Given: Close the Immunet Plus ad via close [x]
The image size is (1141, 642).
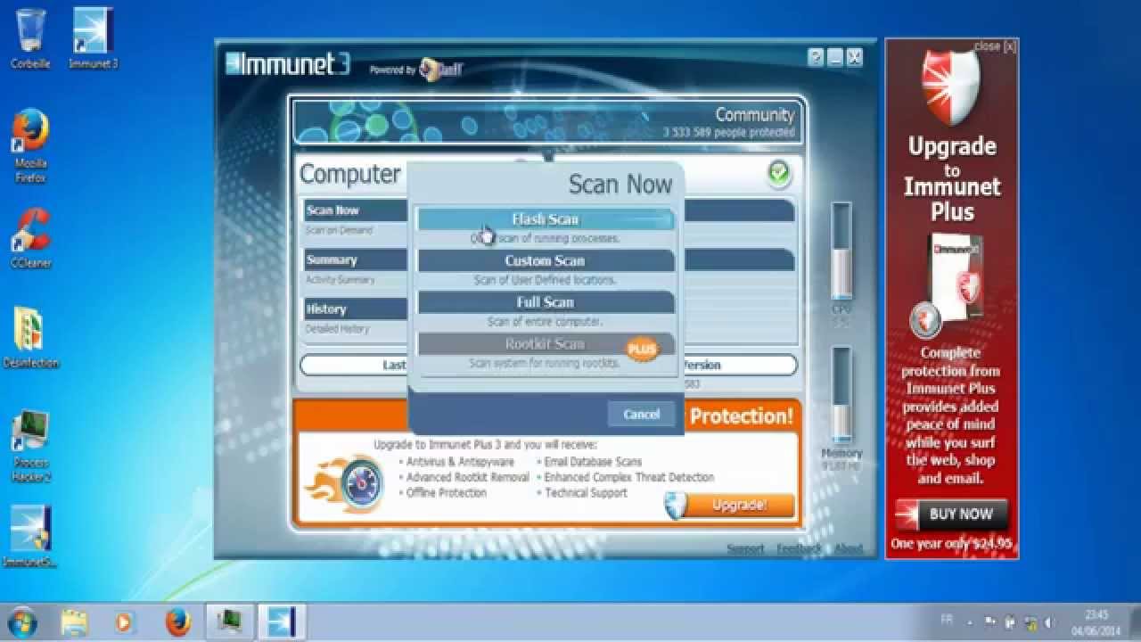Looking at the screenshot, I should coord(995,45).
